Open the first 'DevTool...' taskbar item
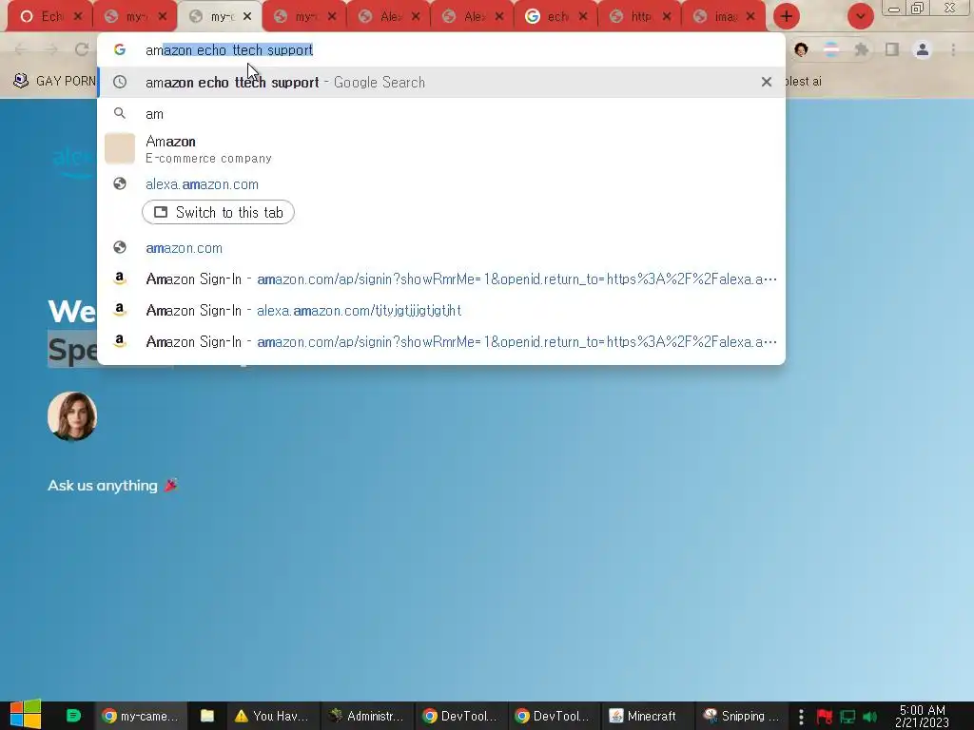 460,716
